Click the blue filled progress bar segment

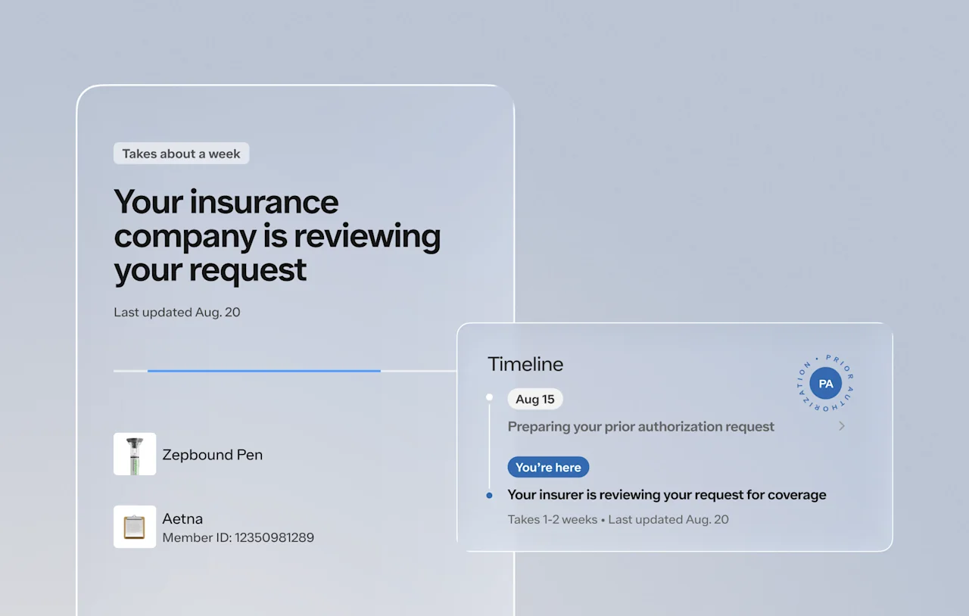(263, 371)
